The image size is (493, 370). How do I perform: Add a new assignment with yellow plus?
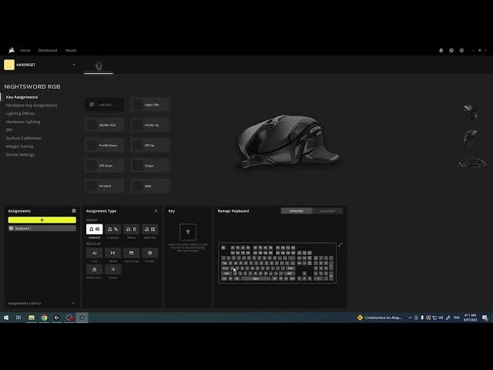point(42,220)
